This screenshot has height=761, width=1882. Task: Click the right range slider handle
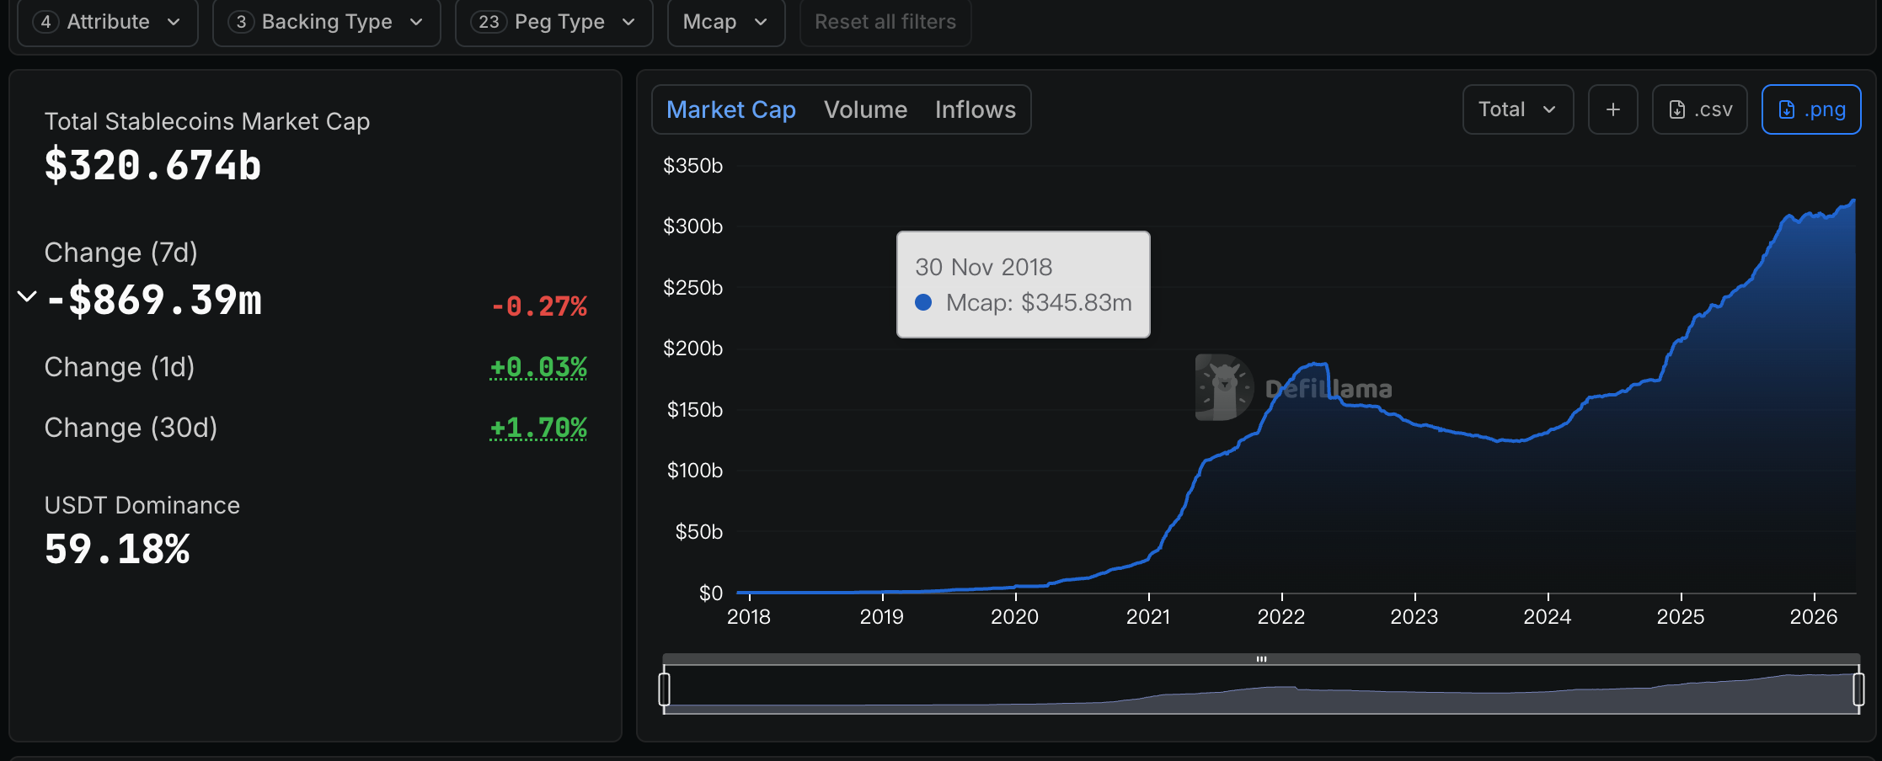[x=1858, y=689]
